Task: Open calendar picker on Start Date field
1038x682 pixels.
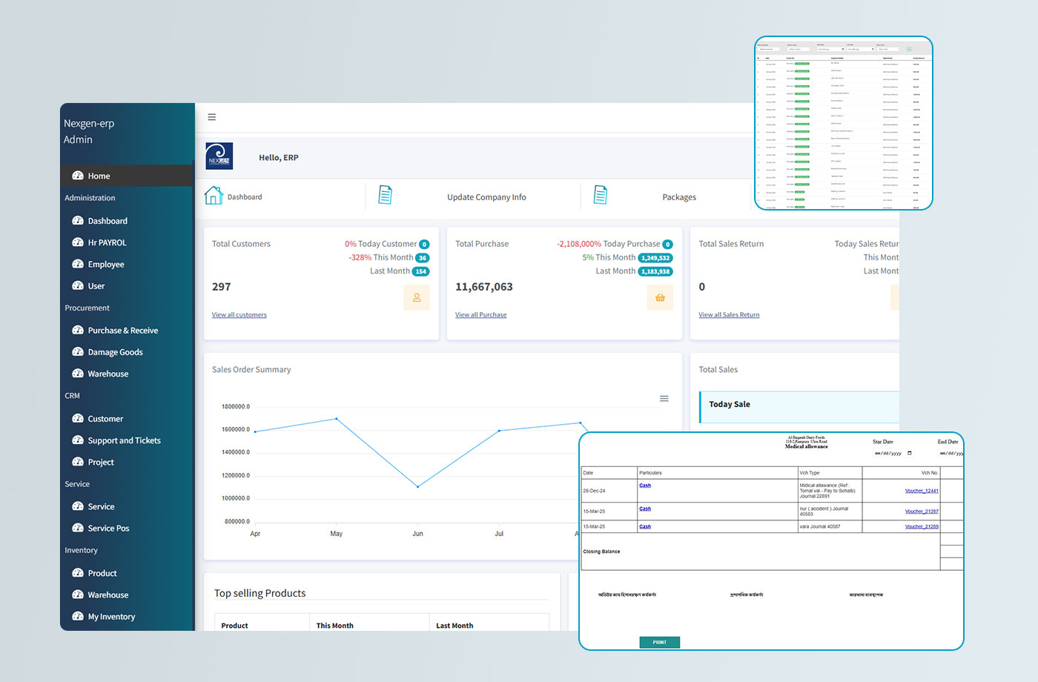Action: (910, 453)
